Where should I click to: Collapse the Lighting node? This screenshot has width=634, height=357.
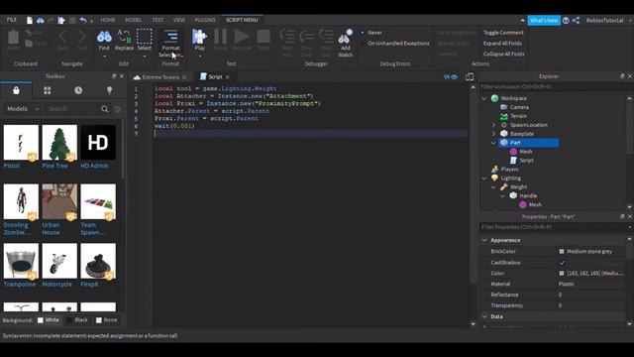[484, 178]
